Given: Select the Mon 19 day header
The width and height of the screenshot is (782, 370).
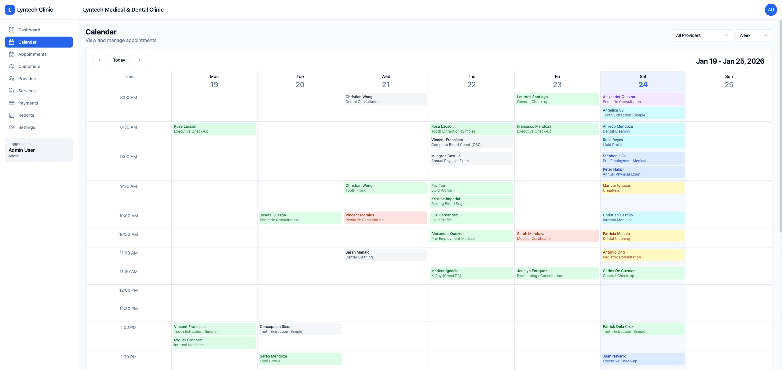Looking at the screenshot, I should (214, 81).
